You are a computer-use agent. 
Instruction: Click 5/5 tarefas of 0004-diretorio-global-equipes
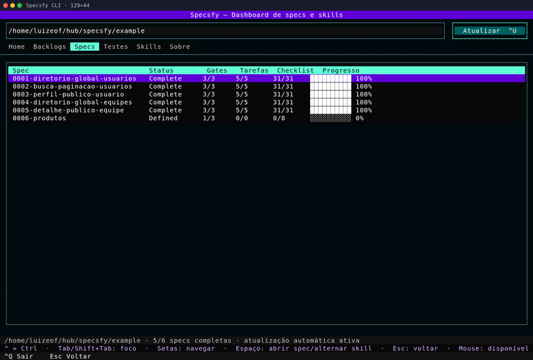point(242,102)
